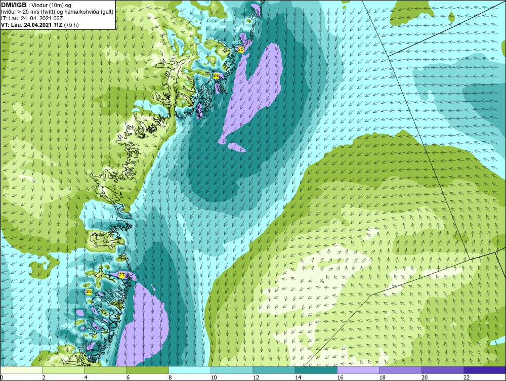The image size is (506, 381).
Task: Click the legend scale value 8
Action: 170,377
